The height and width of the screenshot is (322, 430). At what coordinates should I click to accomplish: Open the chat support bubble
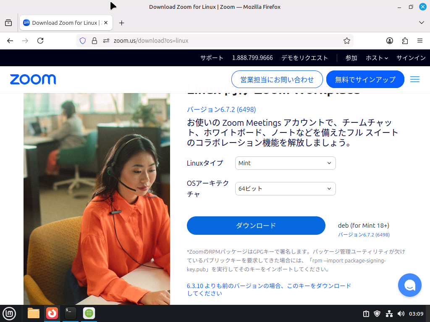tap(409, 285)
